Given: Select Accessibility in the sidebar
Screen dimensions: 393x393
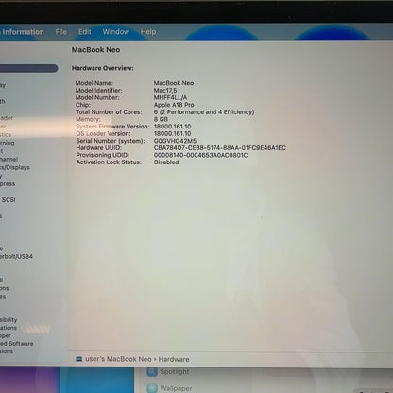Looking at the screenshot, I should [9, 320].
